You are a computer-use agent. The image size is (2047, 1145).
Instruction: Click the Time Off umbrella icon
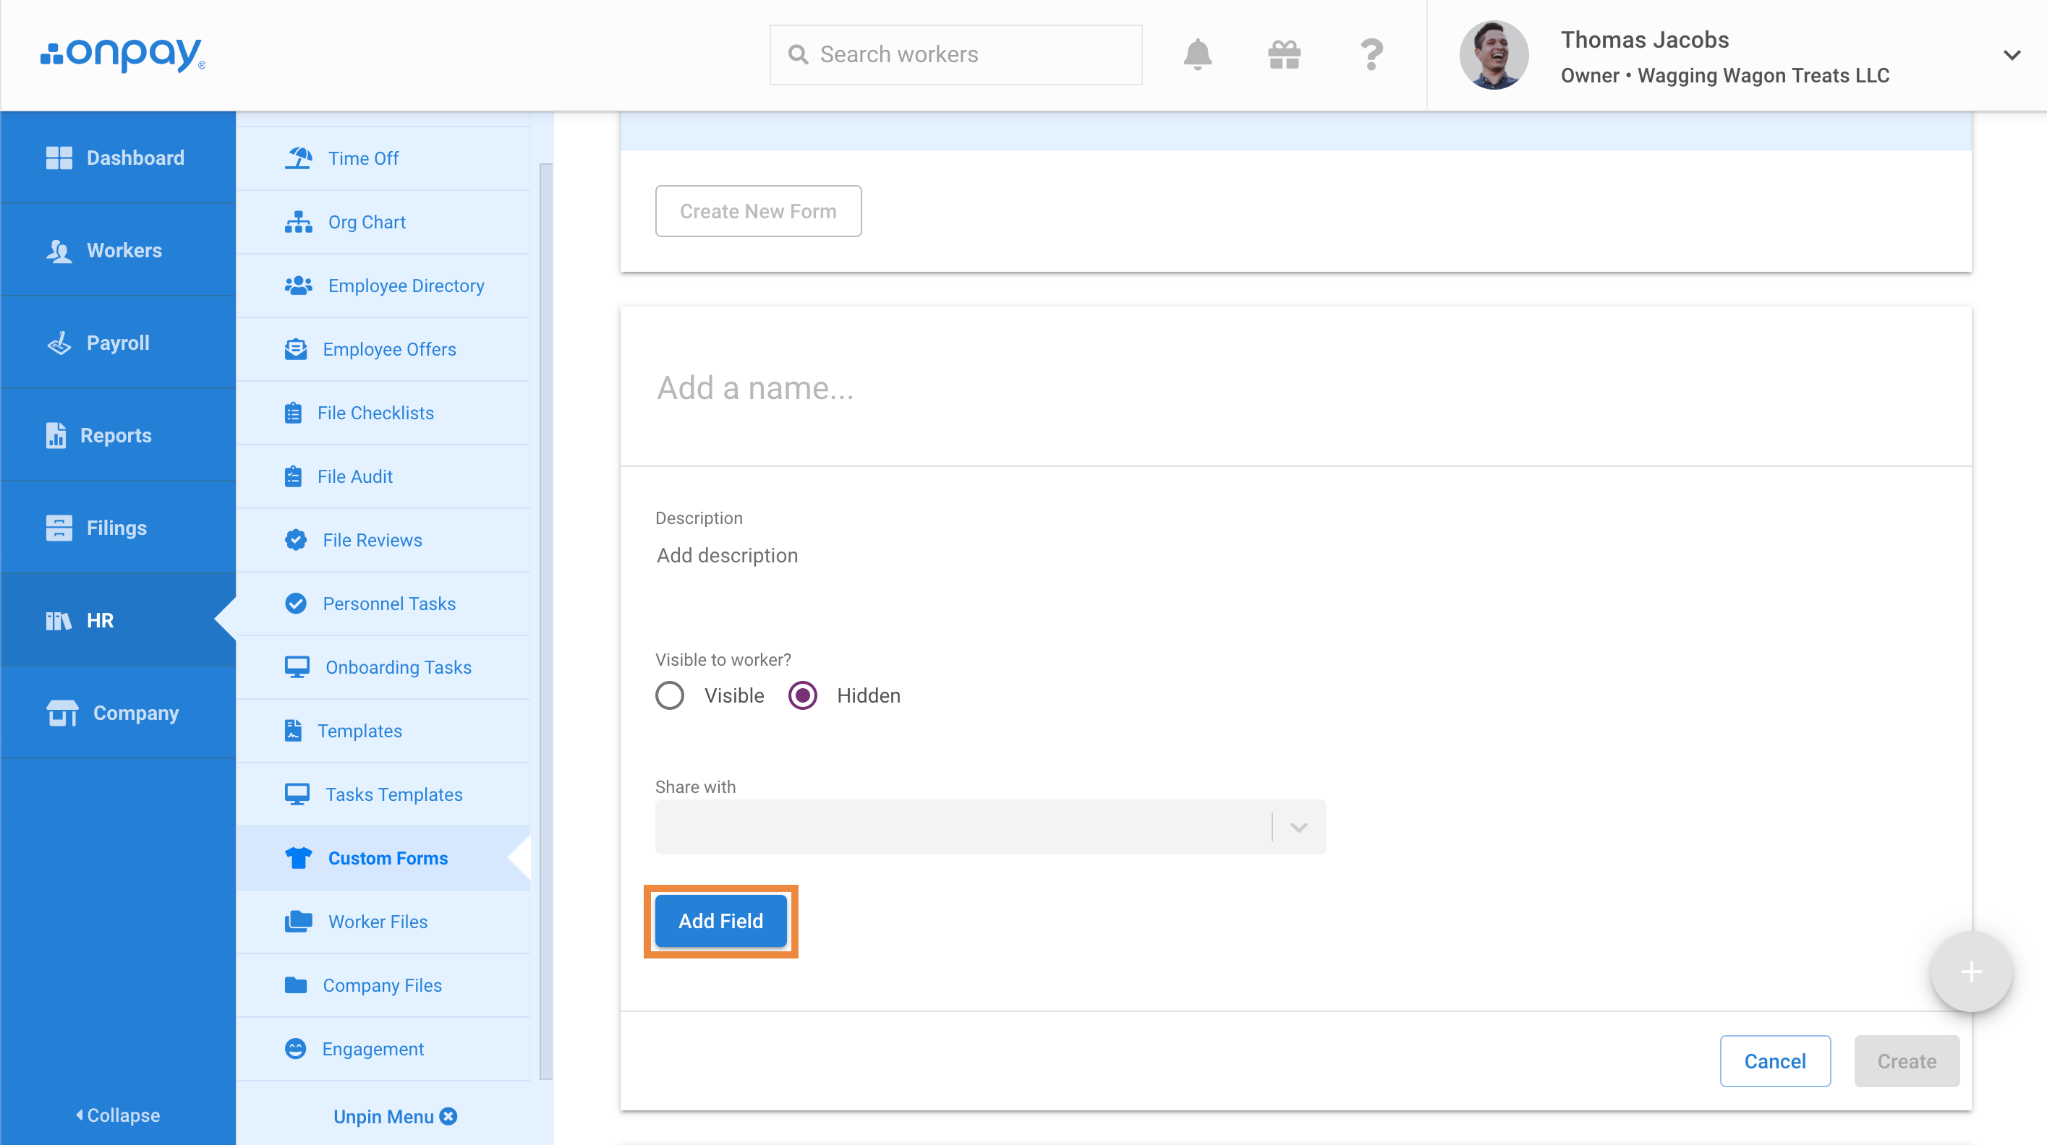tap(298, 158)
